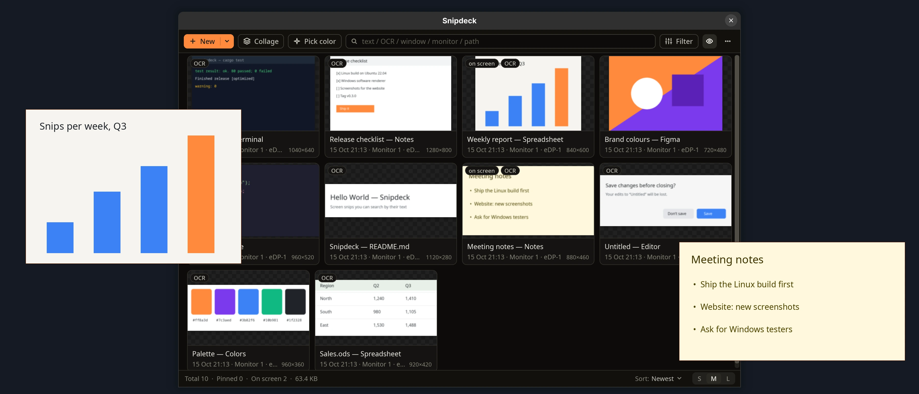Image resolution: width=919 pixels, height=394 pixels.
Task: Focus the text / OCR search field
Action: (x=500, y=41)
